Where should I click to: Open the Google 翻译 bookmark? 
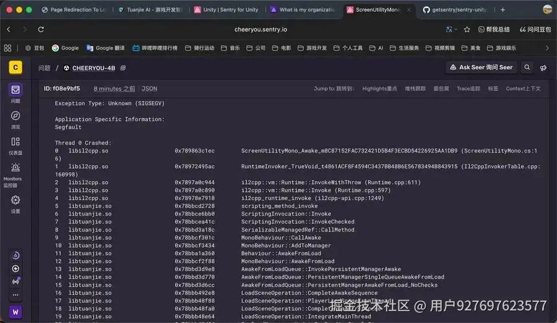pyautogui.click(x=105, y=48)
